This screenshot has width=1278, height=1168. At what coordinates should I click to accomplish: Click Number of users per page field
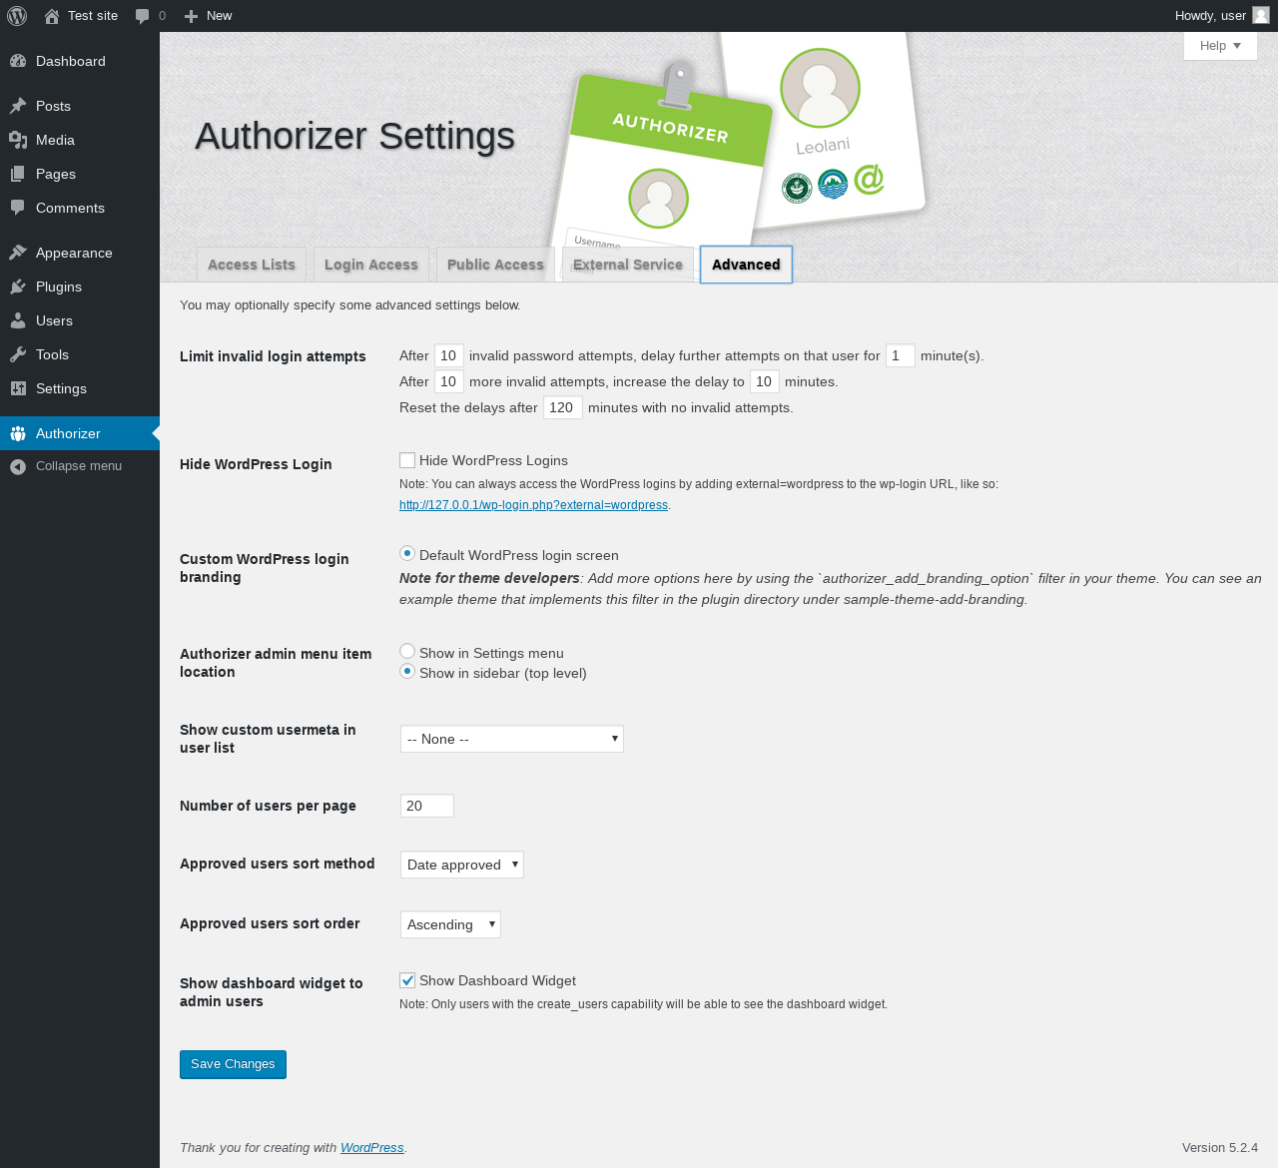[427, 806]
